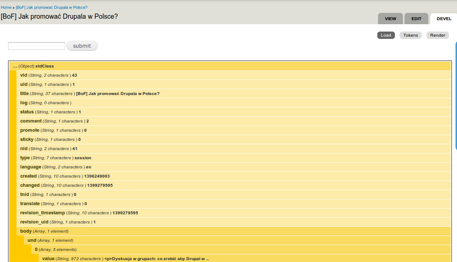The width and height of the screenshot is (457, 262).
Task: Choose the Render secondary tab
Action: click(438, 35)
